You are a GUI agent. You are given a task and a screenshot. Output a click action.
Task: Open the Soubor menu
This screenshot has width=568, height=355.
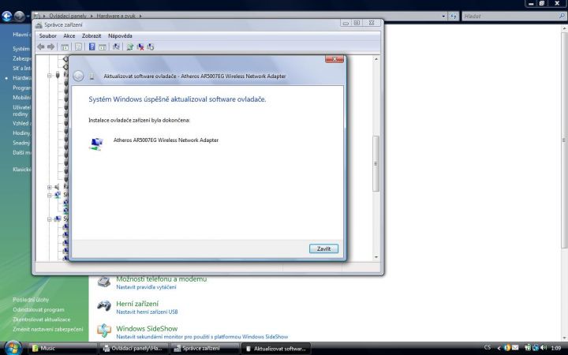(48, 35)
